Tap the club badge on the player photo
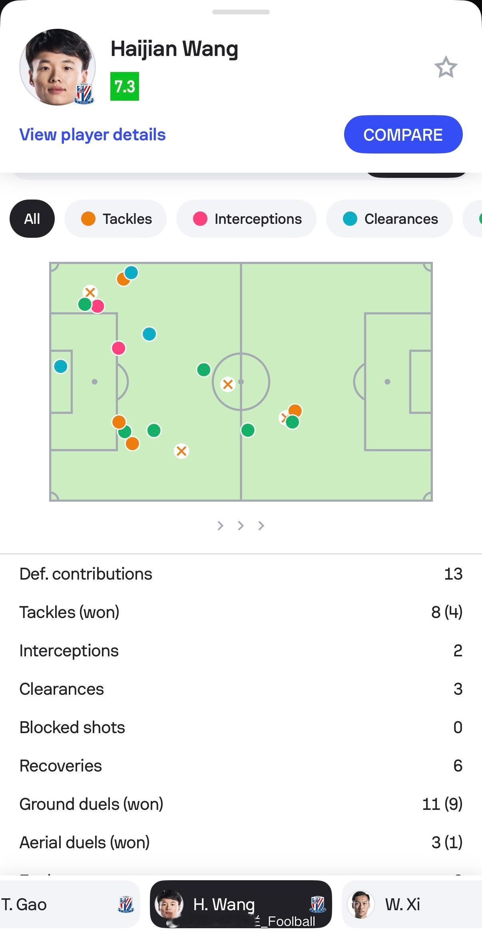Viewport: 482px width, 933px height. [x=84, y=94]
